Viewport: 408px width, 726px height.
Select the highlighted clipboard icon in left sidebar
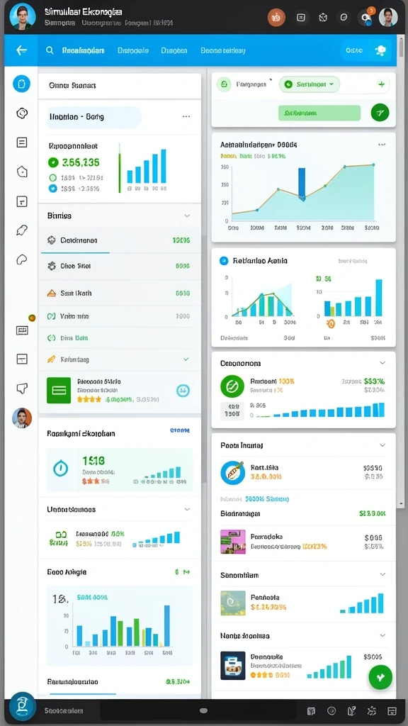pyautogui.click(x=21, y=84)
